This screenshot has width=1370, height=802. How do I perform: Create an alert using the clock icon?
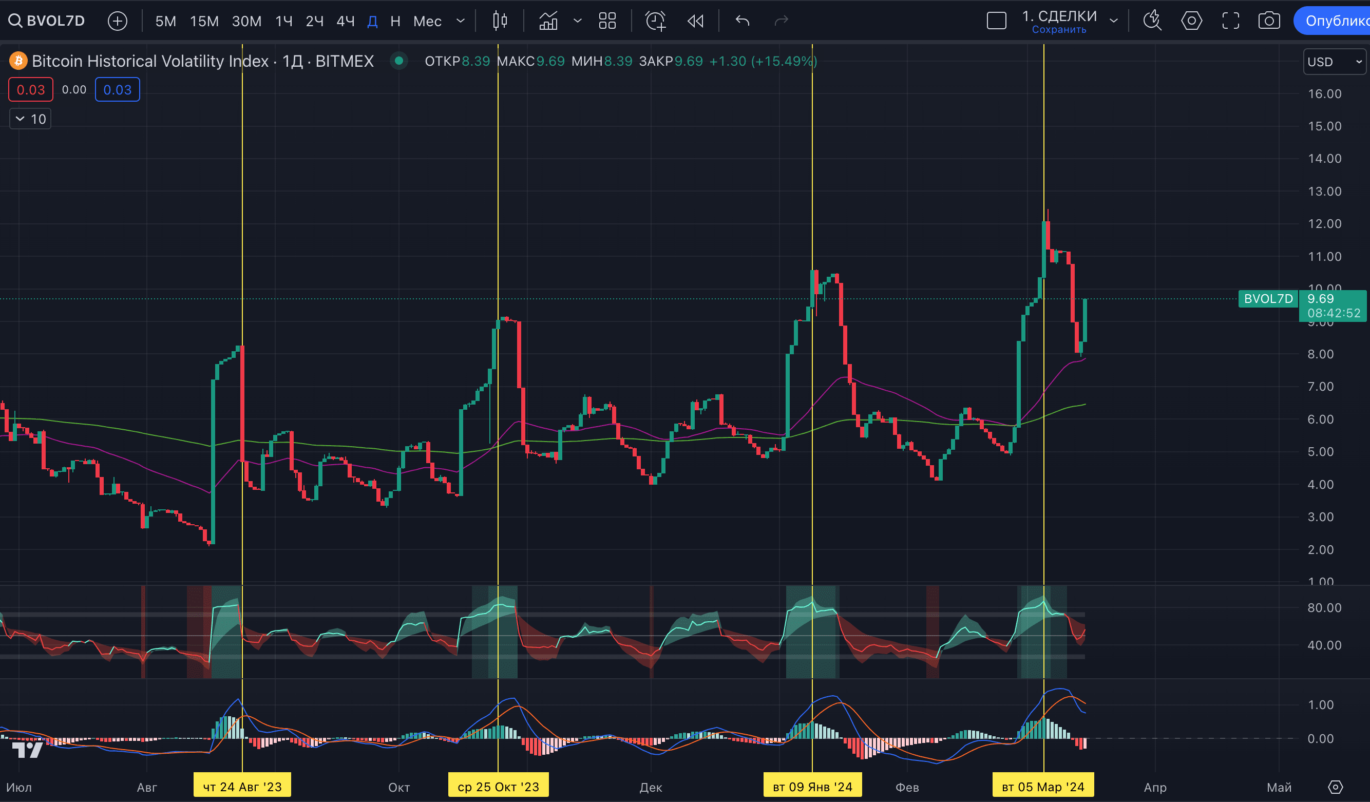click(x=655, y=21)
